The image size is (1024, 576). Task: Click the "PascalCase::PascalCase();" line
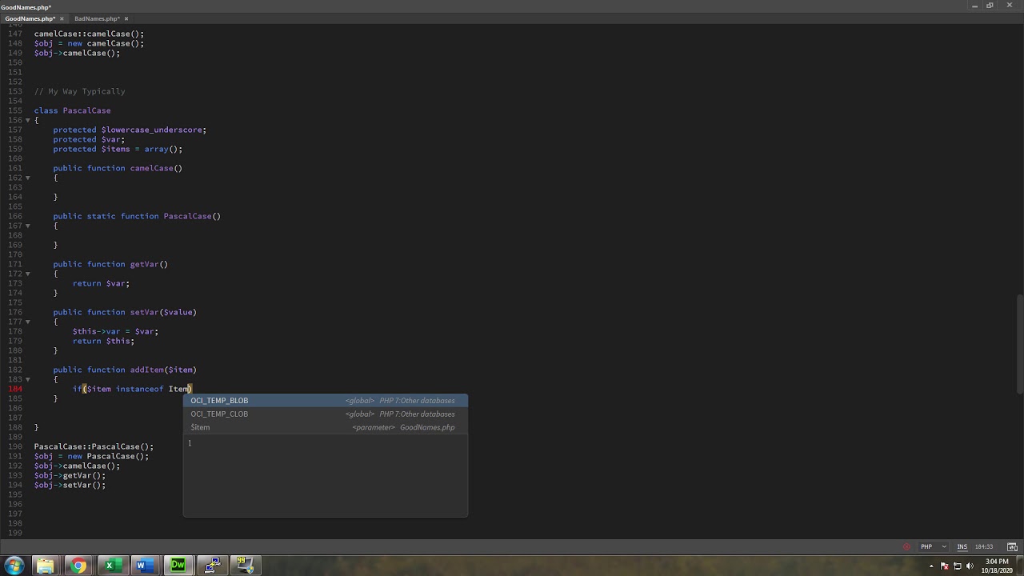click(94, 446)
